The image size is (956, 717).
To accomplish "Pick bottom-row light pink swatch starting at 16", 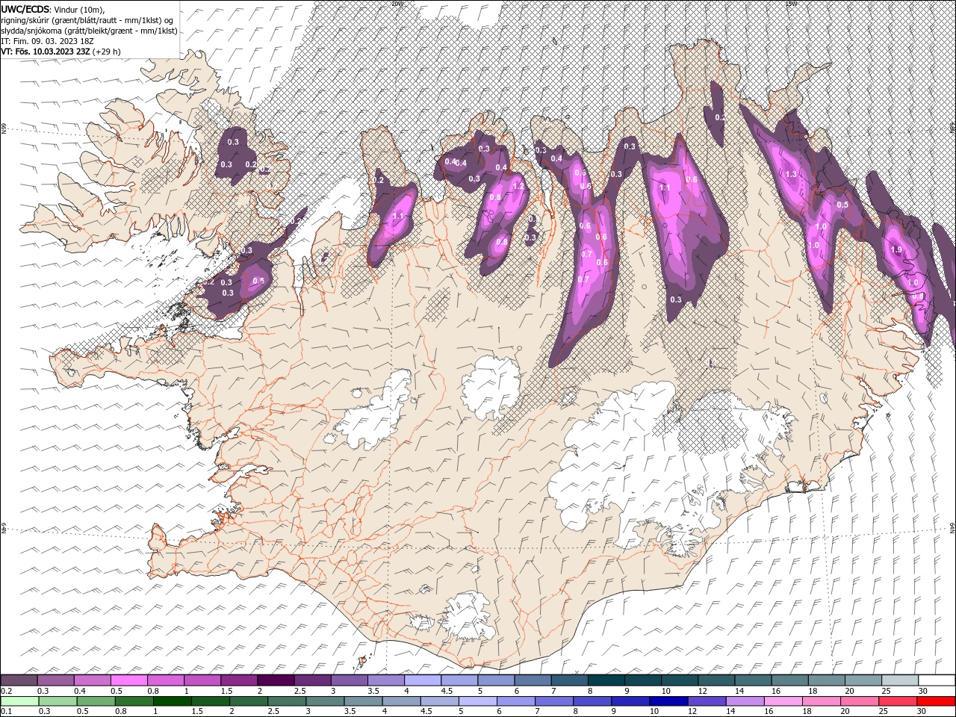I will click(783, 701).
